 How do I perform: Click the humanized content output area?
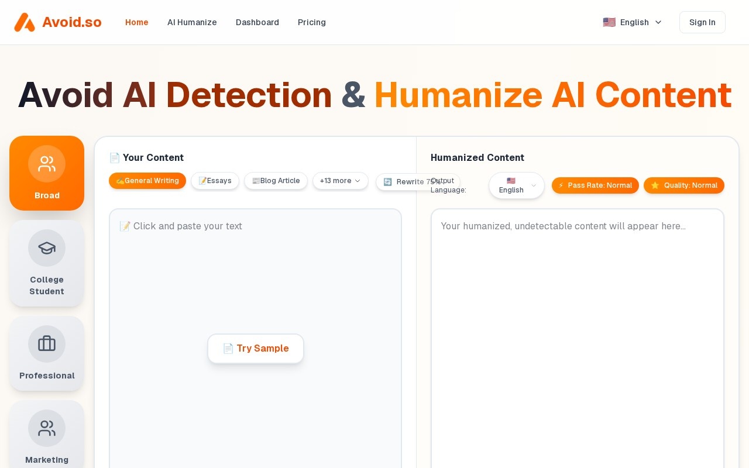click(578, 338)
